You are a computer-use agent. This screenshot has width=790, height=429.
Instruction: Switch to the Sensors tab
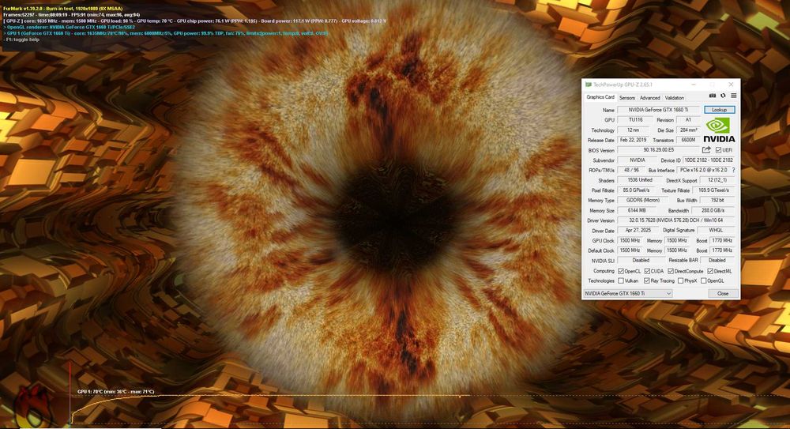[626, 98]
